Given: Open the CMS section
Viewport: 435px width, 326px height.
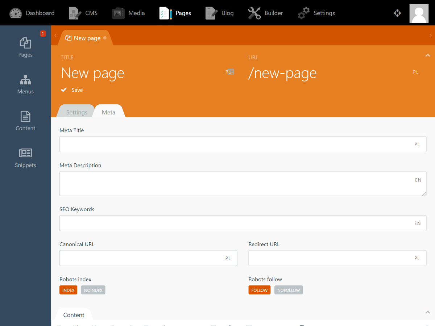Looking at the screenshot, I should click(83, 13).
